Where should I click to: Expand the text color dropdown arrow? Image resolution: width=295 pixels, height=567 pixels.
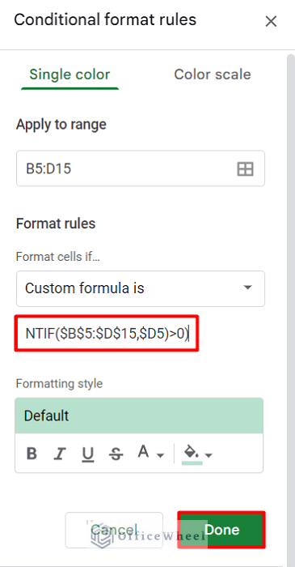click(x=161, y=455)
